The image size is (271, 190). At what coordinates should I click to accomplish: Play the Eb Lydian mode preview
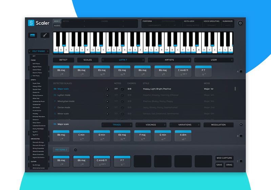coord(107,95)
